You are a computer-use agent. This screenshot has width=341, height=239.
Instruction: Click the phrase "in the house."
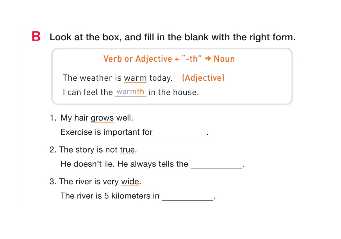point(173,93)
